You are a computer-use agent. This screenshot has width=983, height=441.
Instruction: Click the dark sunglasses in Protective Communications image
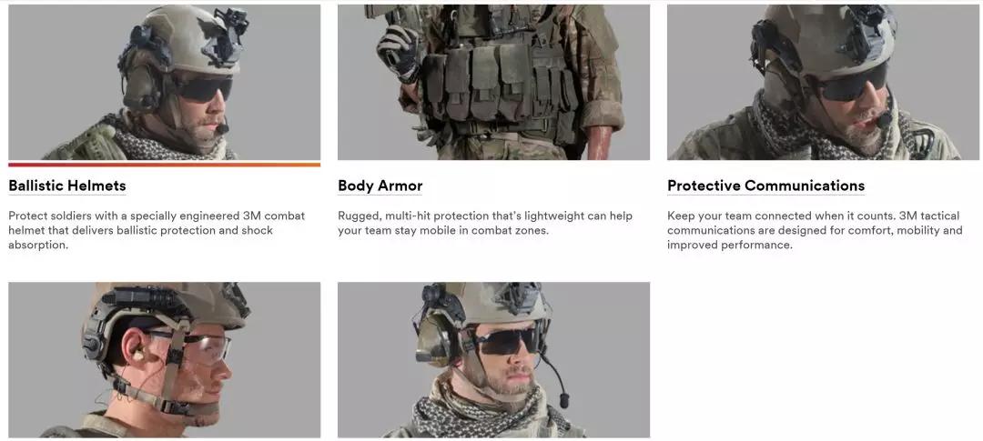click(x=853, y=83)
